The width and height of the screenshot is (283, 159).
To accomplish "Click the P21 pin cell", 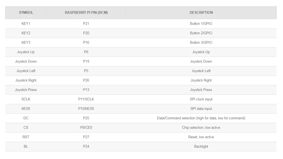I will coord(86,23).
